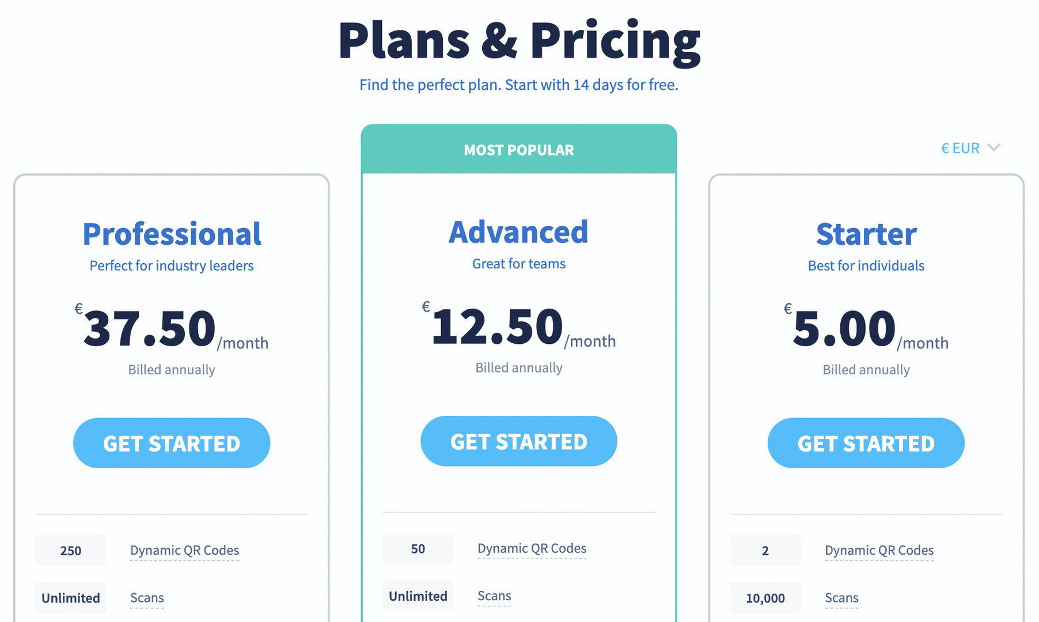1039x622 pixels.
Task: Click the currency dropdown chevron arrow
Action: pos(994,147)
